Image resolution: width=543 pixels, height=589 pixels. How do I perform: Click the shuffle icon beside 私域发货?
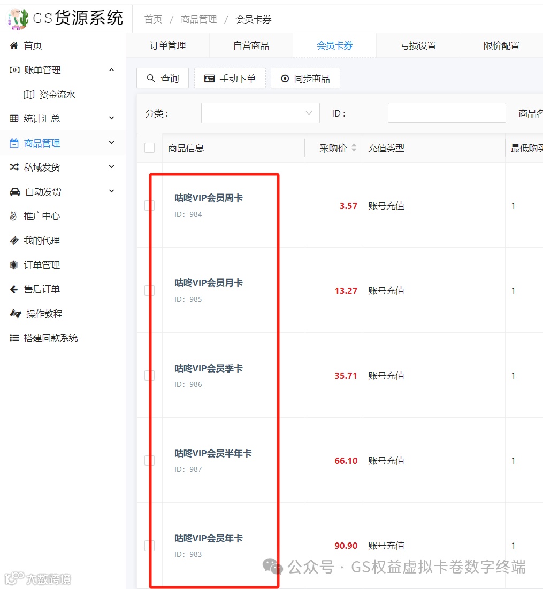14,167
